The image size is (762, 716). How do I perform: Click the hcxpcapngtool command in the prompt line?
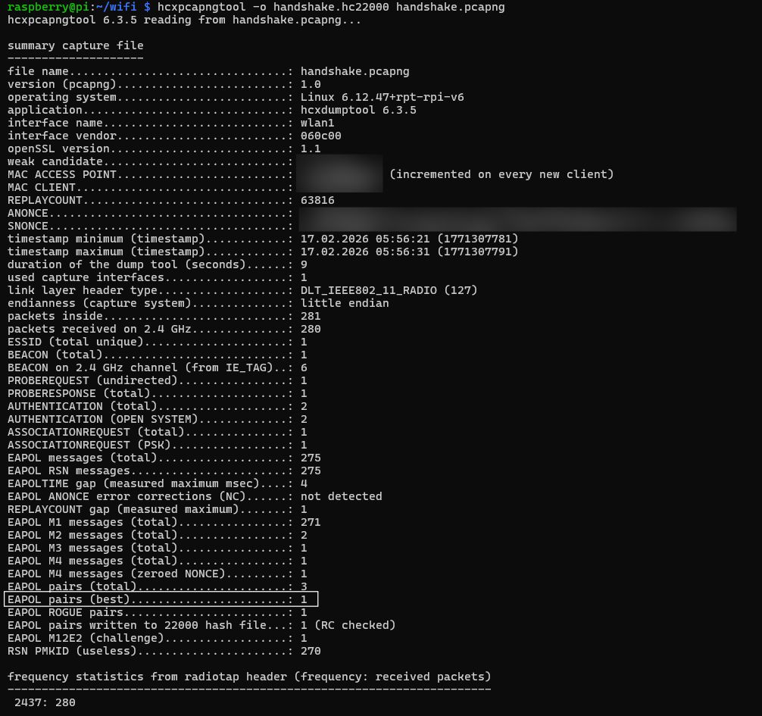(x=199, y=7)
